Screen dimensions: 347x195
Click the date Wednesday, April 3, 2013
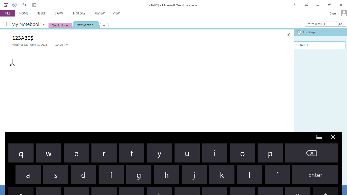tap(30, 45)
